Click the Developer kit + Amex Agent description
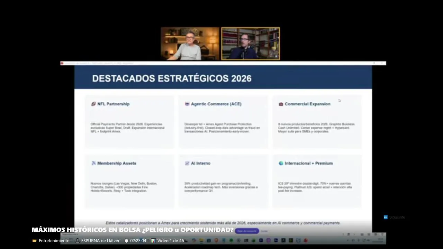Viewport: 443px width, 249px height. 222,128
